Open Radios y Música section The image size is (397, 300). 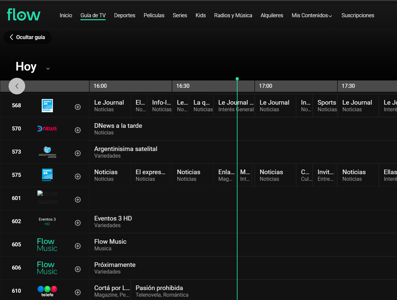tap(233, 15)
